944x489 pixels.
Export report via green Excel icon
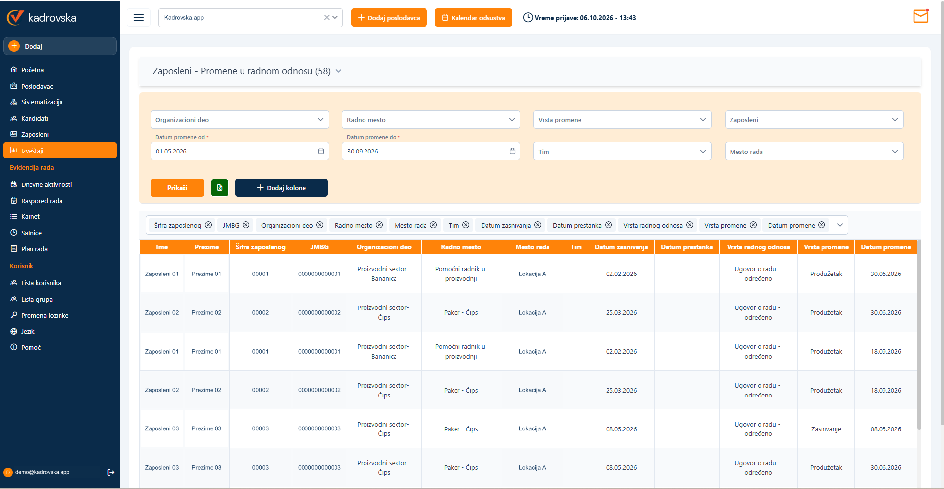219,188
